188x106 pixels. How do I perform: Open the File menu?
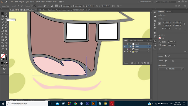point(12,2)
